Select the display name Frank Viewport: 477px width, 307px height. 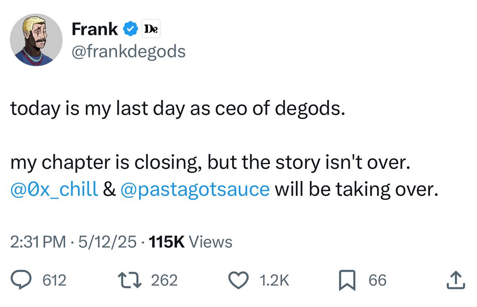click(x=94, y=28)
